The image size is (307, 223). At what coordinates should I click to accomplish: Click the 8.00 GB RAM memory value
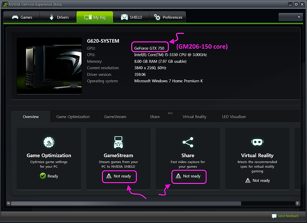point(160,61)
